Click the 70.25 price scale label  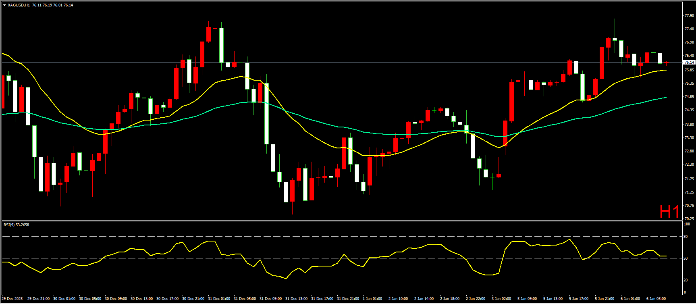pos(689,219)
